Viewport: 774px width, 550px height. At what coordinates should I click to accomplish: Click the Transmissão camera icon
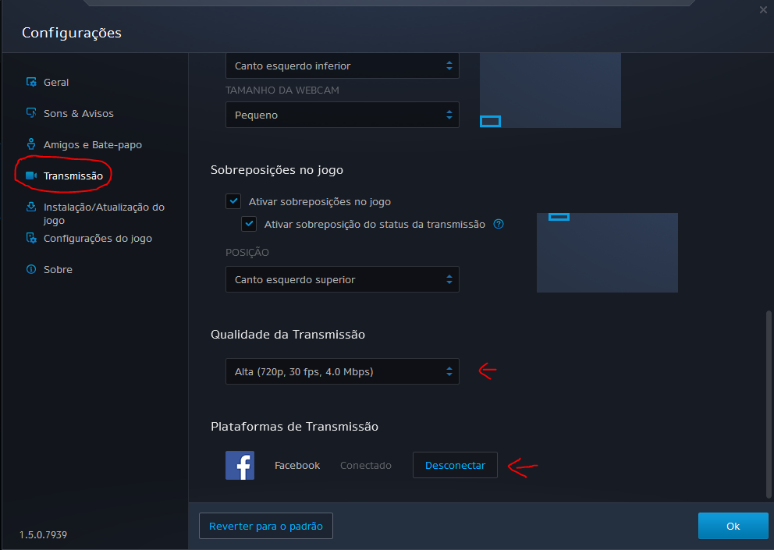[x=31, y=176]
